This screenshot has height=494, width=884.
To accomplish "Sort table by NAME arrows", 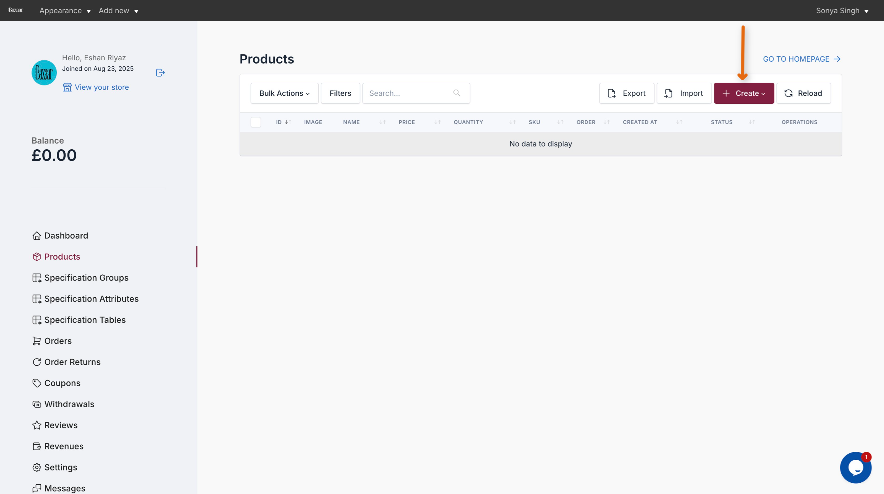I will [x=382, y=122].
